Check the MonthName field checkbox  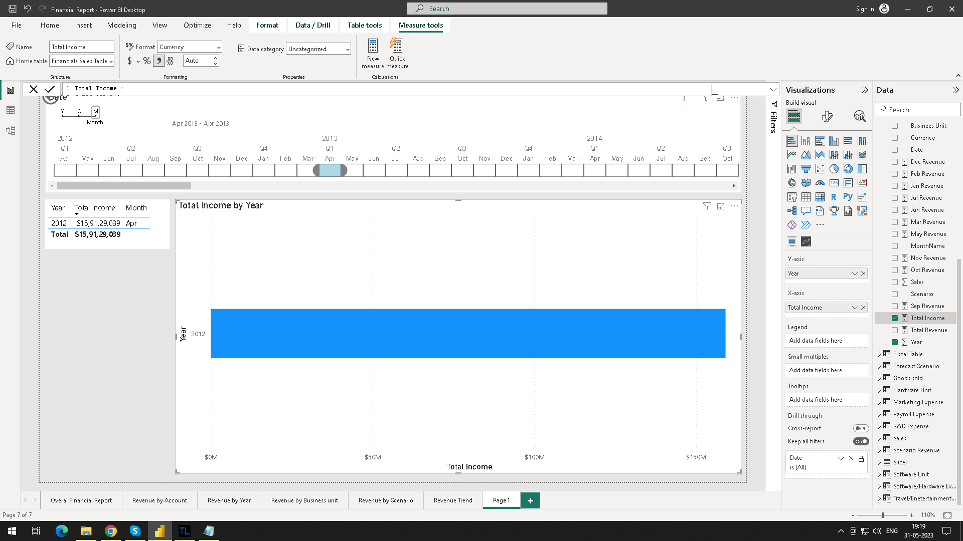click(x=895, y=246)
